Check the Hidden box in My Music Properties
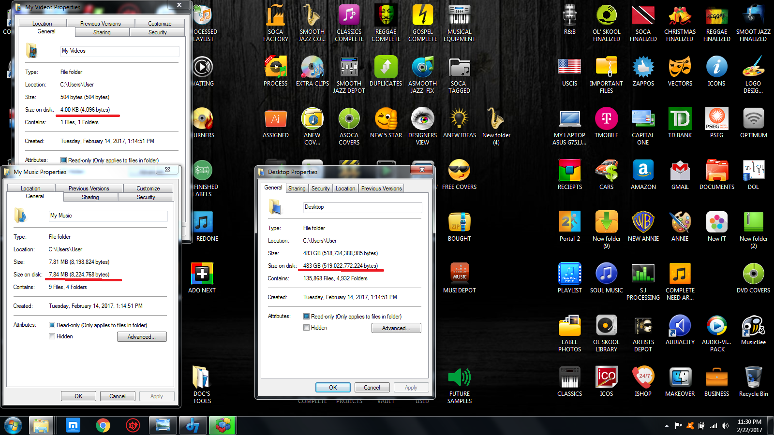 [x=52, y=336]
